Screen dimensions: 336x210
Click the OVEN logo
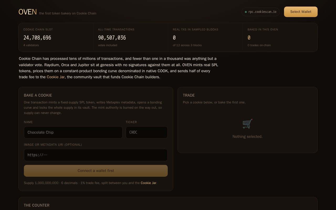[28, 12]
